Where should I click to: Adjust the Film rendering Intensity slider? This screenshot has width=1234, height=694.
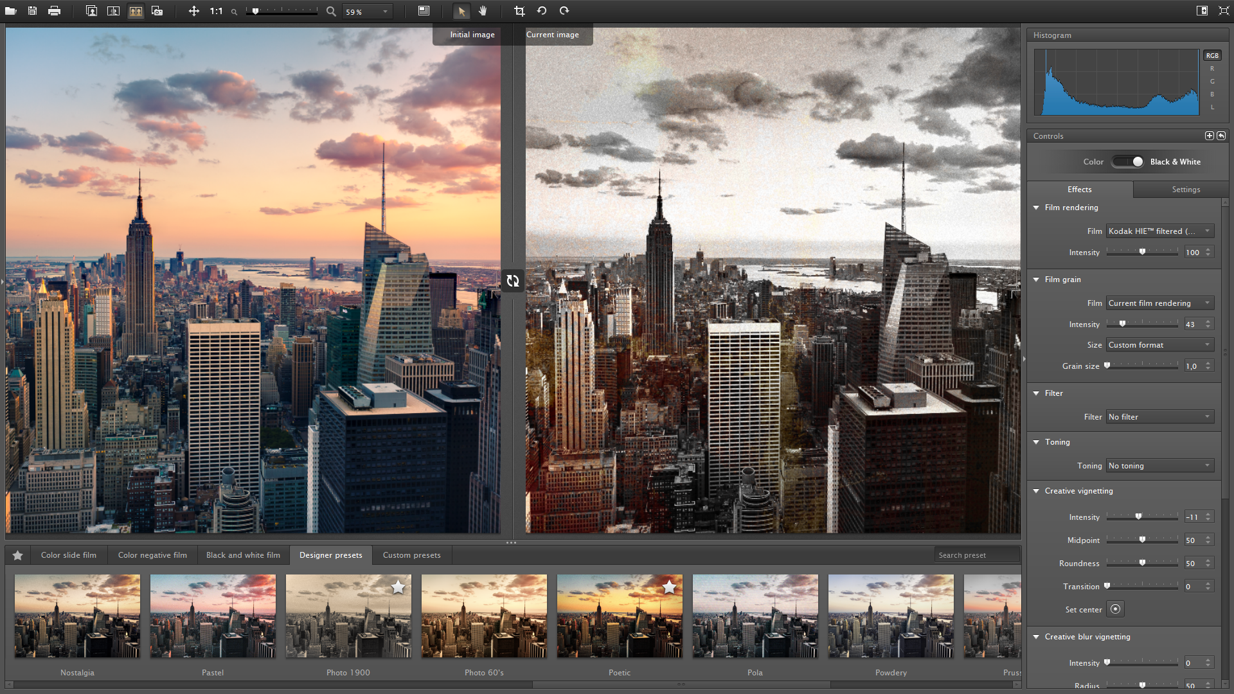[x=1142, y=253]
